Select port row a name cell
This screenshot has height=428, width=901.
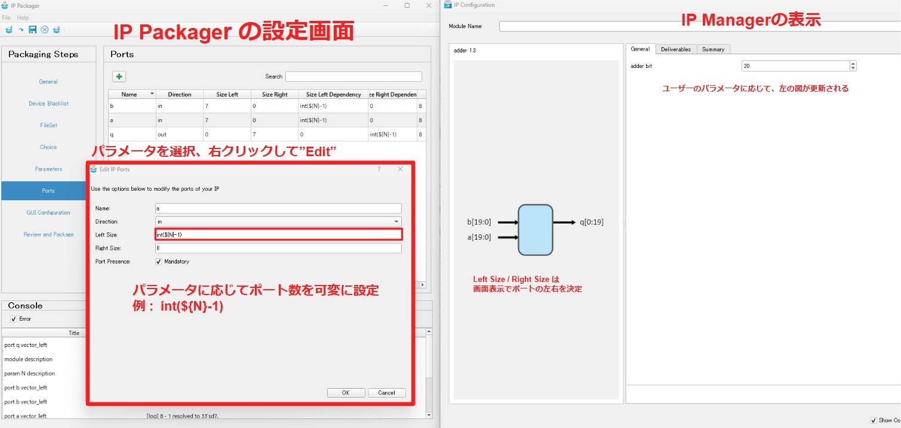[132, 120]
